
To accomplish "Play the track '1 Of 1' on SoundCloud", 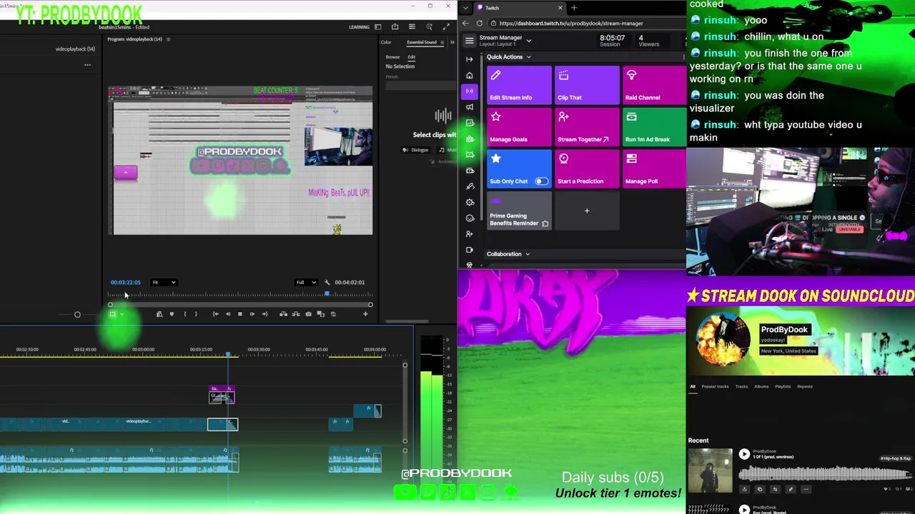I will pyautogui.click(x=744, y=454).
